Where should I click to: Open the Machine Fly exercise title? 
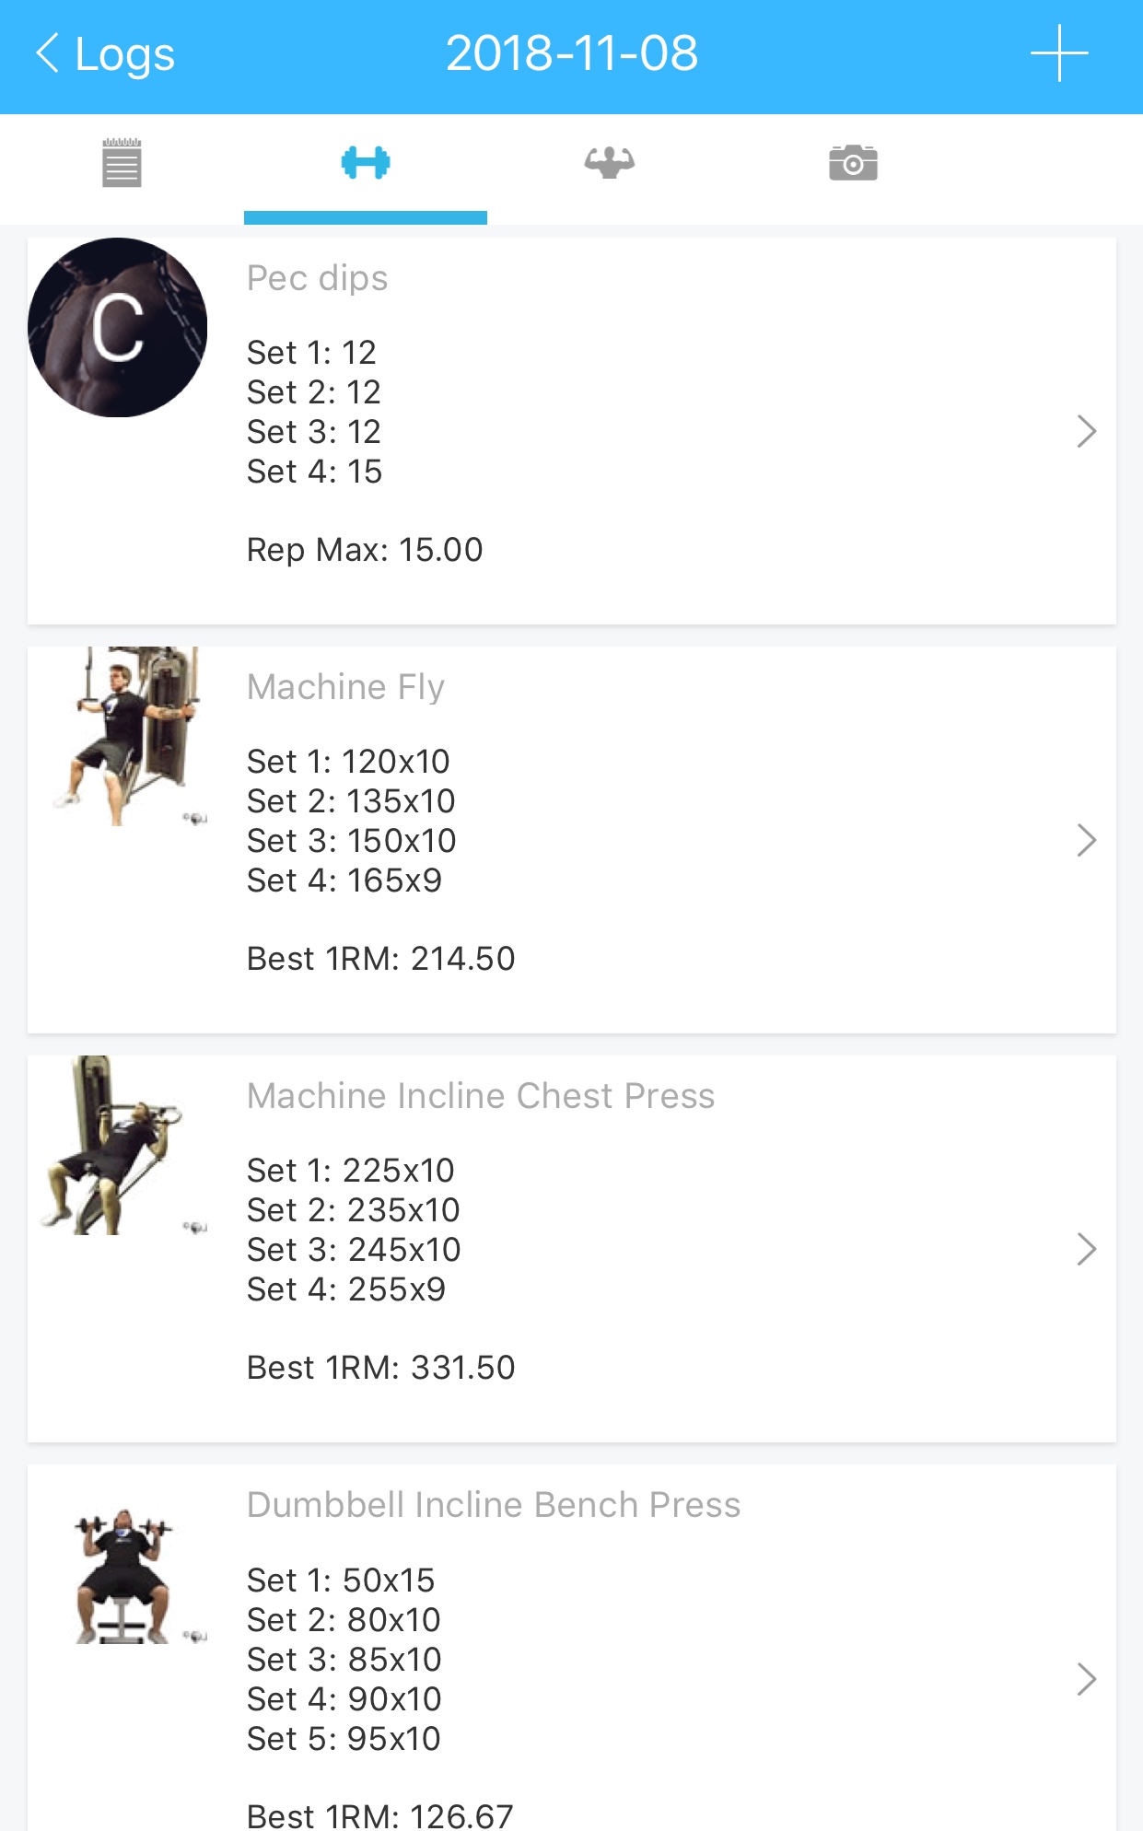pyautogui.click(x=345, y=687)
